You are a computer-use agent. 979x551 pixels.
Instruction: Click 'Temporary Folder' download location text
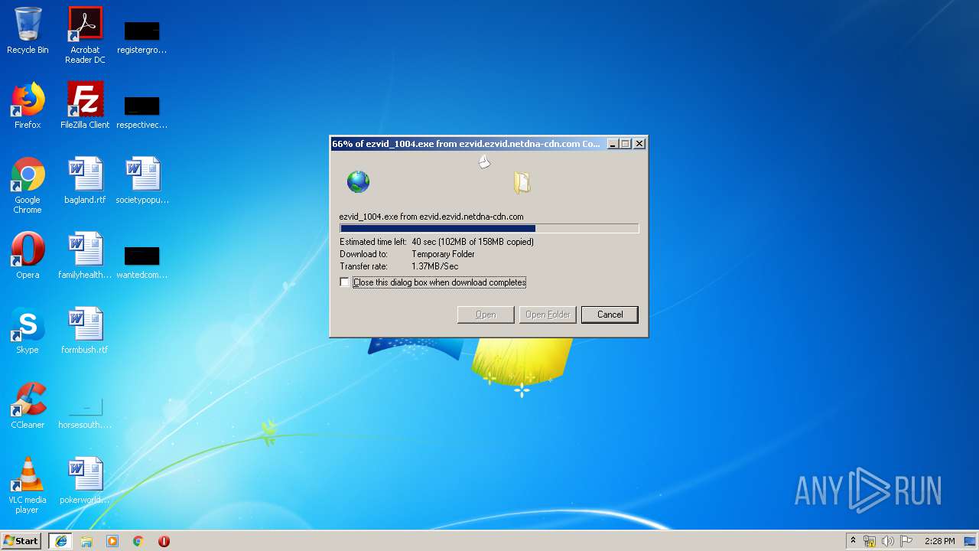coord(443,254)
